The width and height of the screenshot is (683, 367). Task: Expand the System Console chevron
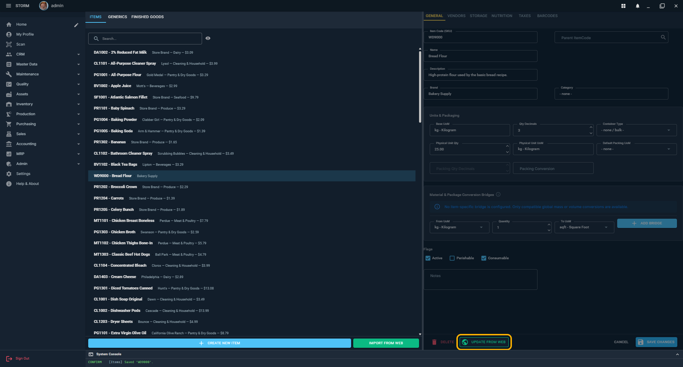(677, 355)
